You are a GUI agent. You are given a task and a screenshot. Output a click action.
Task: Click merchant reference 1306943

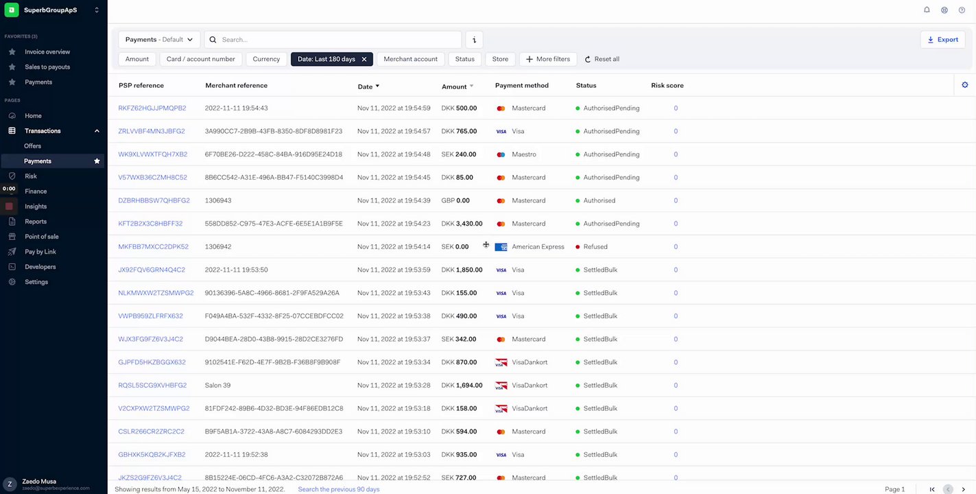pos(218,201)
